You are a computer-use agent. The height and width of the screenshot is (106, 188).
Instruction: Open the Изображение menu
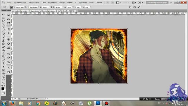pos(34,3)
